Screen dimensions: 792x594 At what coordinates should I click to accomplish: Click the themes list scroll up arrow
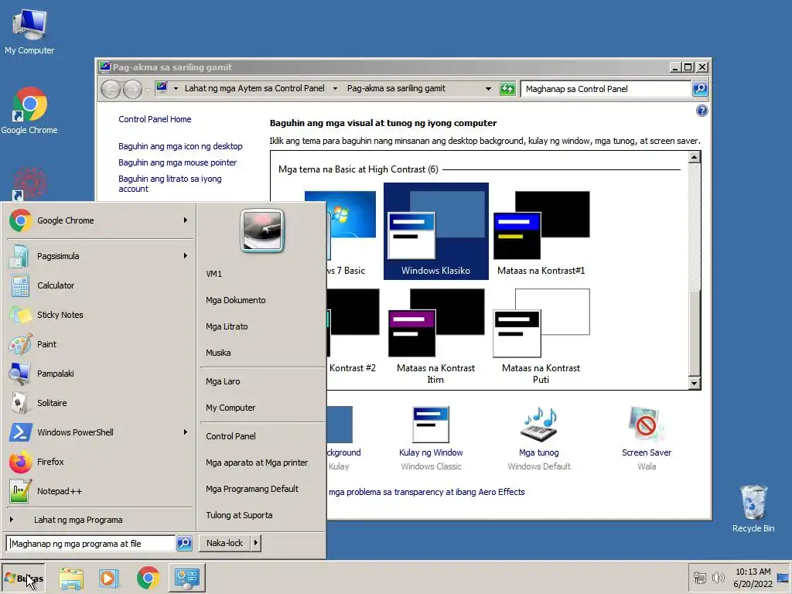(694, 157)
